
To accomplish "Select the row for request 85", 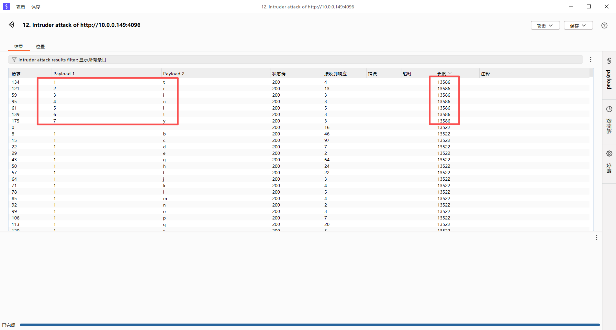I will 299,198.
